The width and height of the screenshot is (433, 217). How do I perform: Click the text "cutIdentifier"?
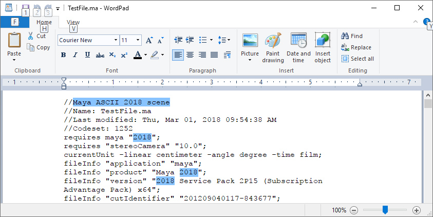(x=140, y=198)
